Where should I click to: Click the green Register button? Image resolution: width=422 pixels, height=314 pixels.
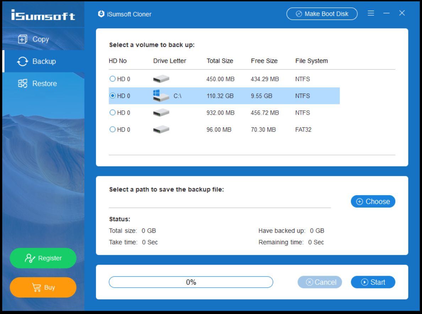point(43,258)
